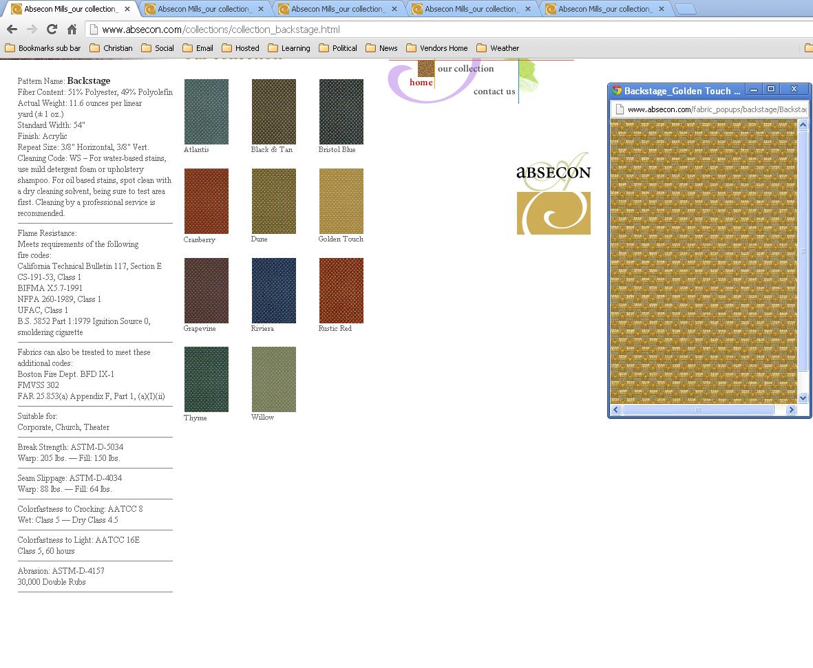Viewport: 813px width, 668px height.
Task: Switch to the second Absecon Mills tab
Action: tap(204, 9)
